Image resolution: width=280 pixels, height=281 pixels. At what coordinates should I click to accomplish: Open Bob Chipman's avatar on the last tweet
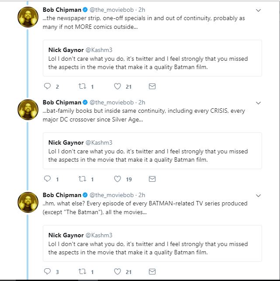click(28, 202)
